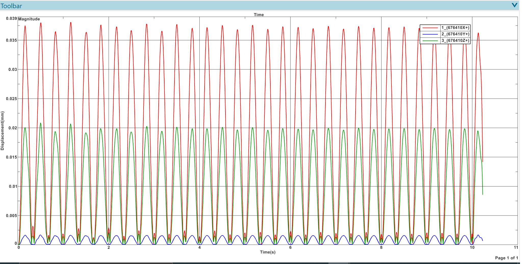Screen dimensions: 522x264
Task: Select the Time(s) horizontal axis label
Action: (268, 252)
